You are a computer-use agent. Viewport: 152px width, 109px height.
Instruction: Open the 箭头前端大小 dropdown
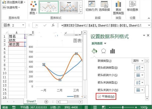point(139,75)
